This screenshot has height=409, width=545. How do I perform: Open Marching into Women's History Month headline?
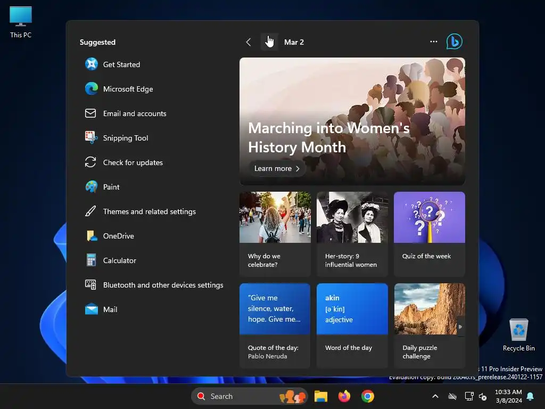coord(328,137)
